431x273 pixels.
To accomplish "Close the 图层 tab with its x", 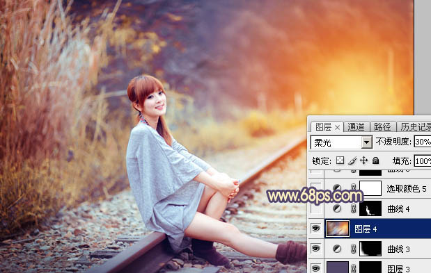I will coord(338,127).
